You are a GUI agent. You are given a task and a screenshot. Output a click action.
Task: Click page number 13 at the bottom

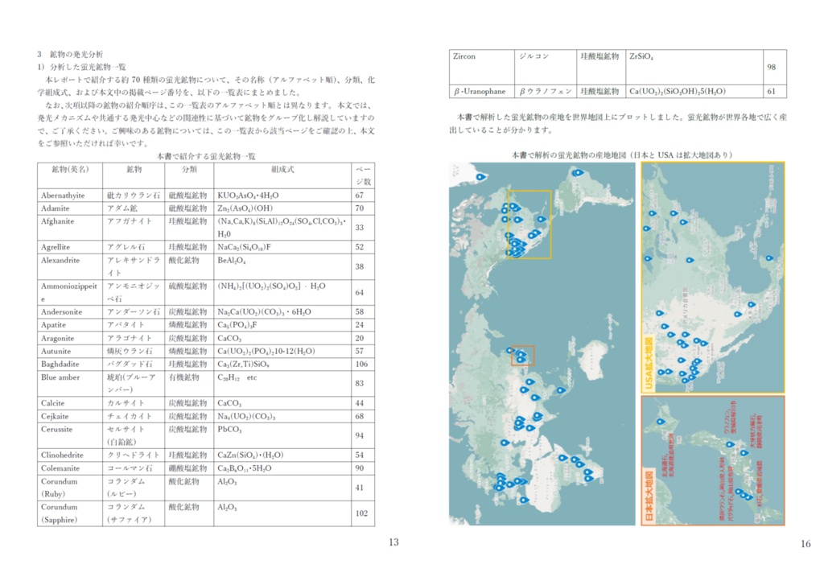(393, 542)
